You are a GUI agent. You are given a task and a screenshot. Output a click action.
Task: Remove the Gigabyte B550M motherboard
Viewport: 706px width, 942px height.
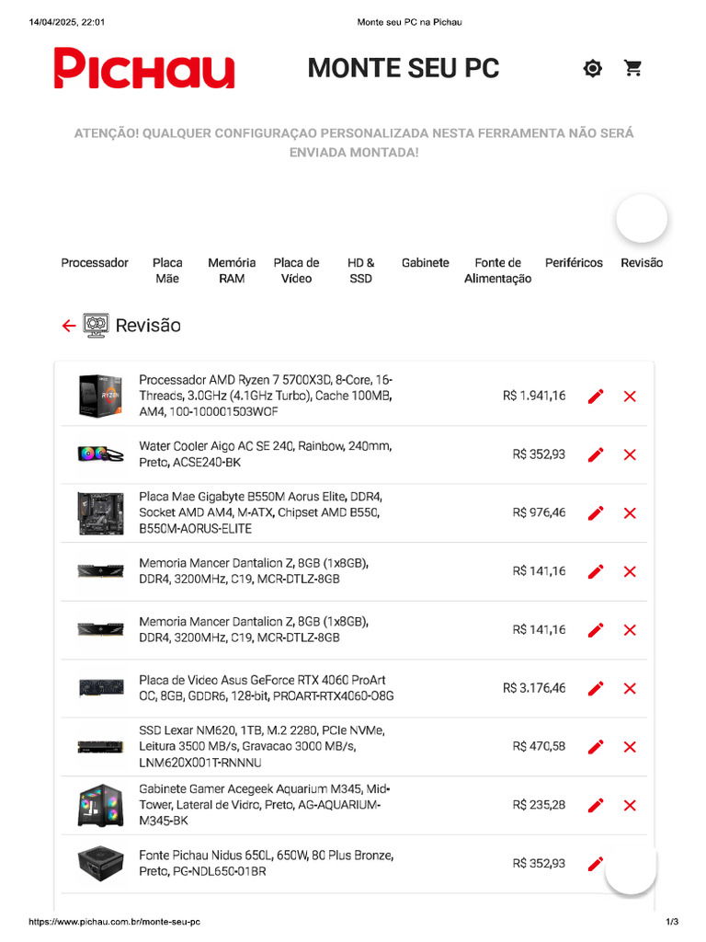coord(630,513)
